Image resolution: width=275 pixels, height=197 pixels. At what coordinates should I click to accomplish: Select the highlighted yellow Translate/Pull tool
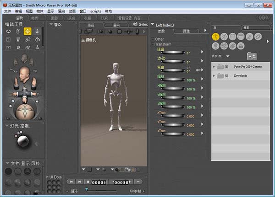(x=27, y=31)
